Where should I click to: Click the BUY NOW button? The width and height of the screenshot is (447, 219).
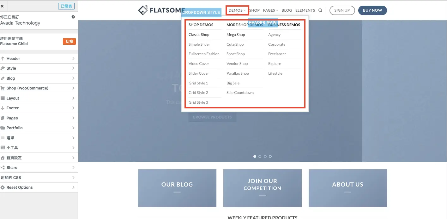point(372,10)
